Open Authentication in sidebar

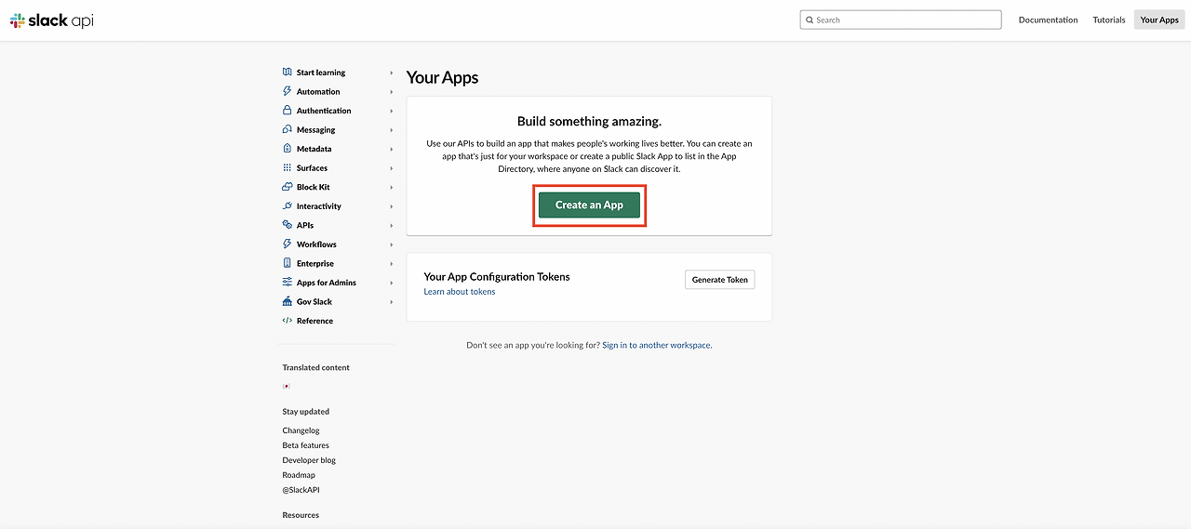(324, 111)
